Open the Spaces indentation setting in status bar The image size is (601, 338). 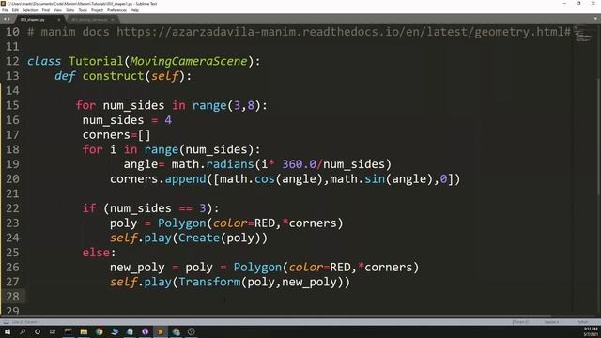(551, 322)
